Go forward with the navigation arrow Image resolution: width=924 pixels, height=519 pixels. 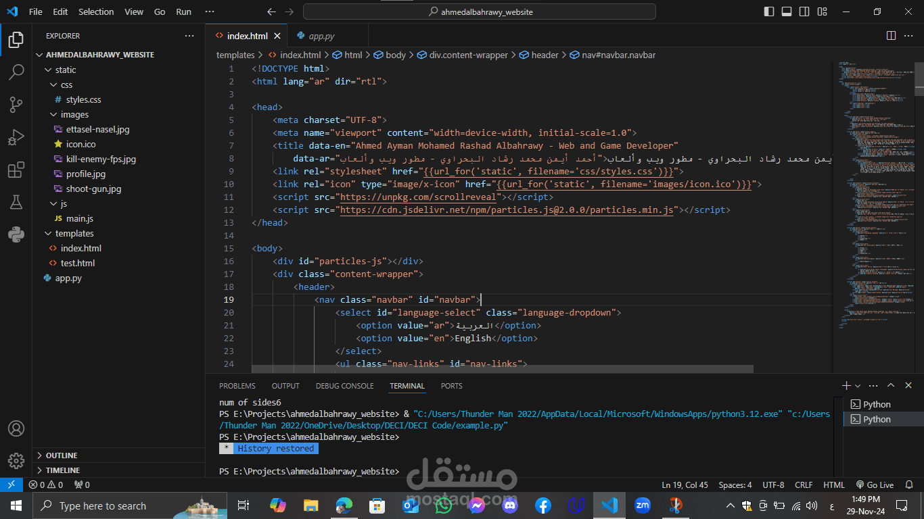[x=290, y=11]
